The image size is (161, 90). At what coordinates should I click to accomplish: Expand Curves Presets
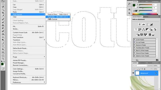coord(134,42)
